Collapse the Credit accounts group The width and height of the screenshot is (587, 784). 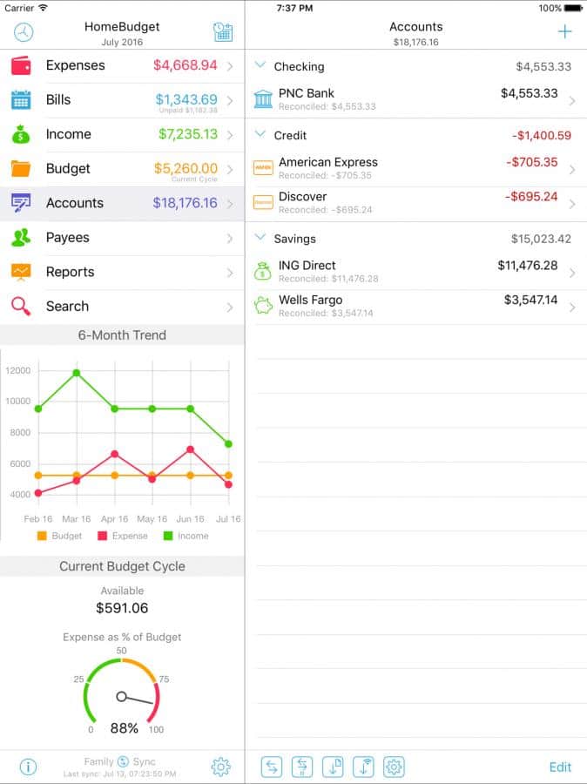click(260, 134)
